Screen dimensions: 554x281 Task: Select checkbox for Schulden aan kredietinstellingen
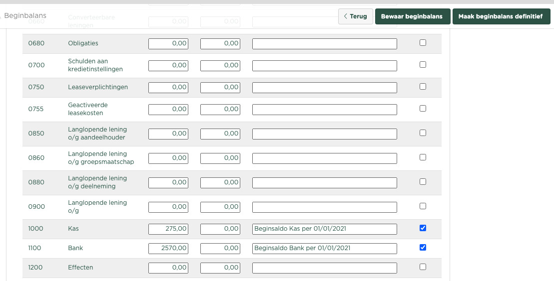pos(423,65)
